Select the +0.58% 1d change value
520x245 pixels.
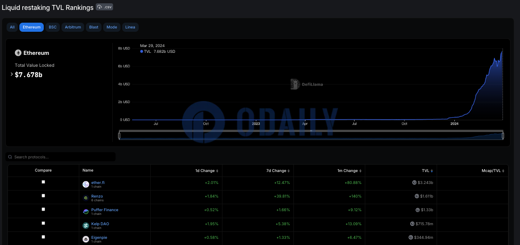point(211,238)
